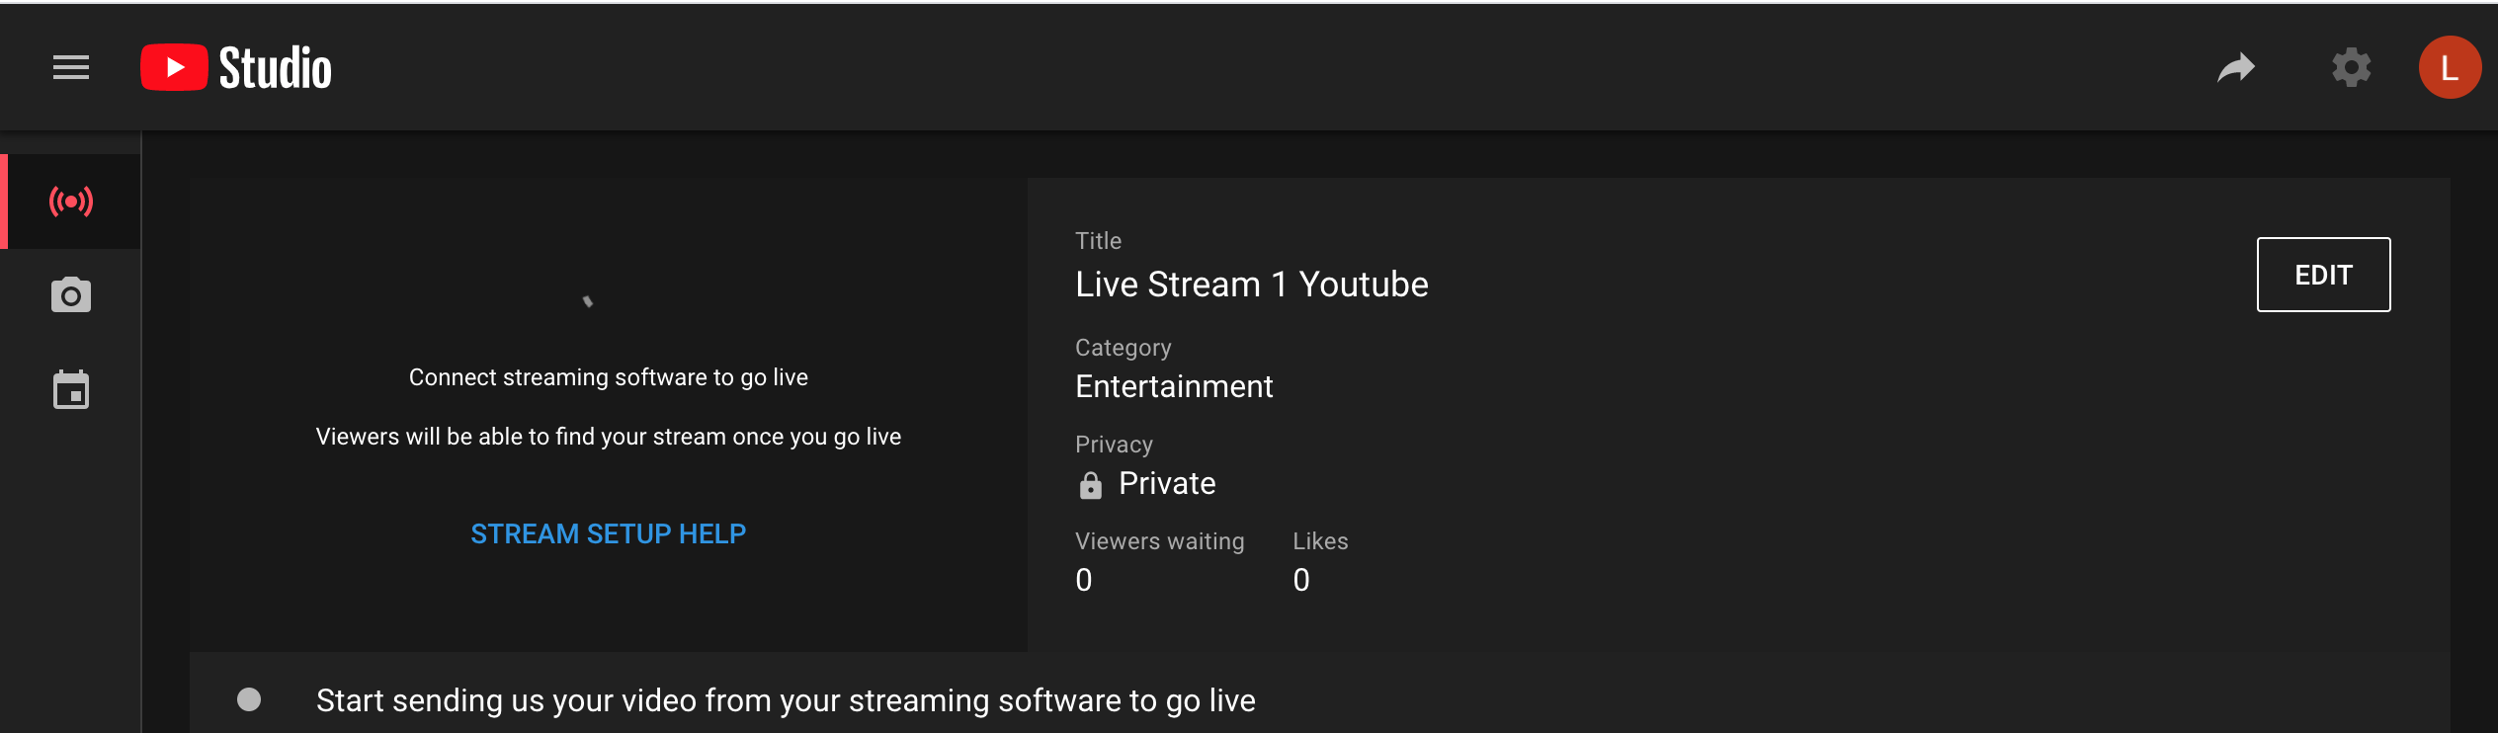2498x733 pixels.
Task: Click the Entertainment category value
Action: (1174, 387)
